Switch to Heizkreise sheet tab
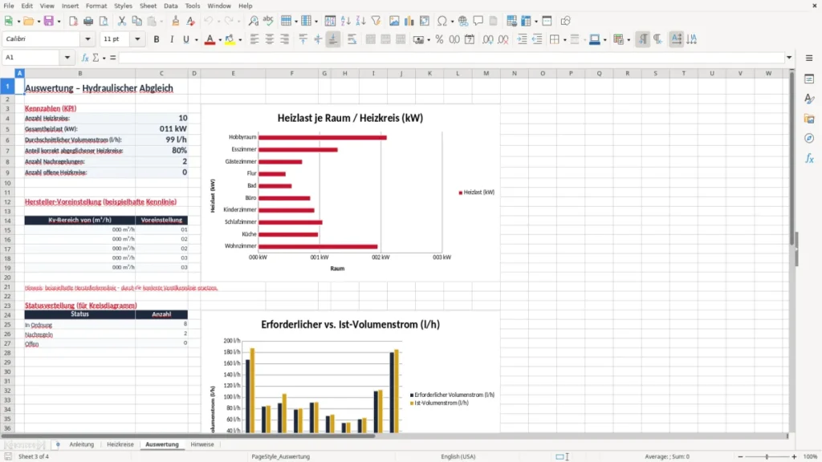 (x=120, y=444)
